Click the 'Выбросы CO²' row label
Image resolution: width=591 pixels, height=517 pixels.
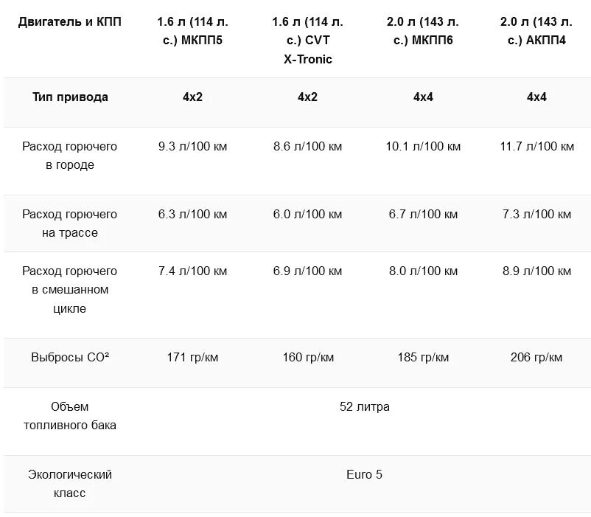tap(69, 358)
